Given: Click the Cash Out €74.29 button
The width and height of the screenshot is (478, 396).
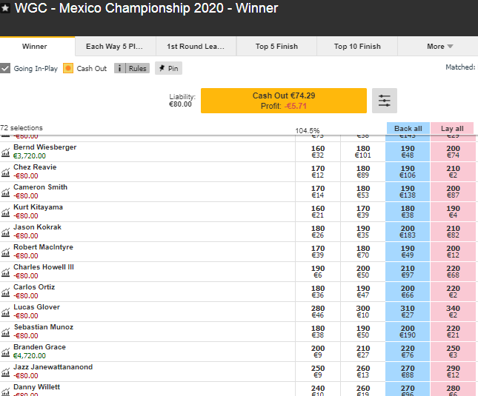Looking at the screenshot, I should point(284,101).
